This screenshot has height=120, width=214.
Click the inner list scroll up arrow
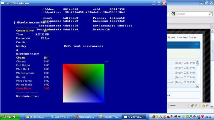197,62
